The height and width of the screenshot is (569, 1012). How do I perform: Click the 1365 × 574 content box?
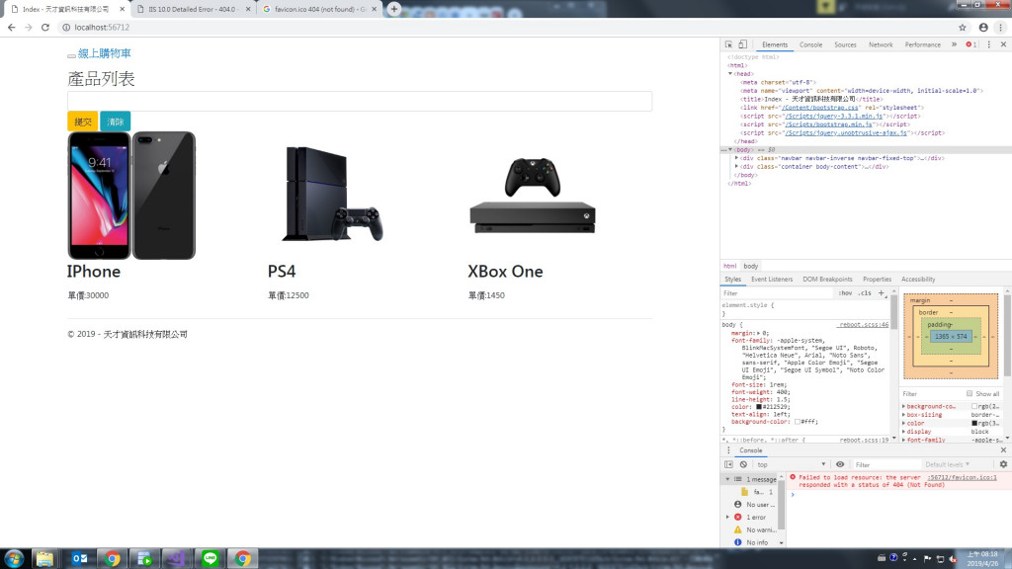tap(952, 336)
